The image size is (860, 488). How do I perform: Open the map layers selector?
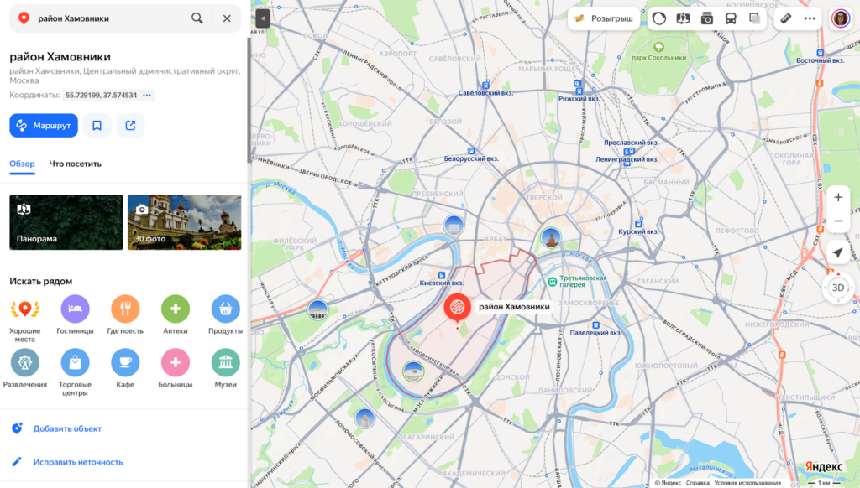(754, 18)
